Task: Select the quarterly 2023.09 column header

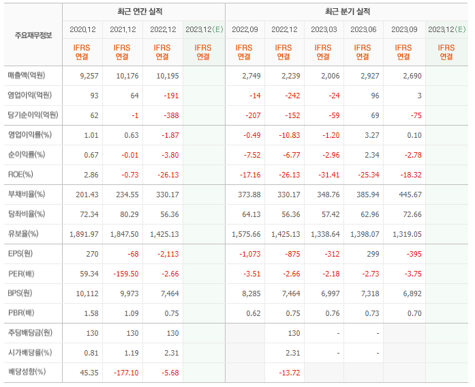Action: point(404,29)
